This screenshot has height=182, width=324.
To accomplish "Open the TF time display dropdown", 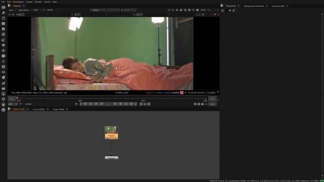I will tap(21, 104).
